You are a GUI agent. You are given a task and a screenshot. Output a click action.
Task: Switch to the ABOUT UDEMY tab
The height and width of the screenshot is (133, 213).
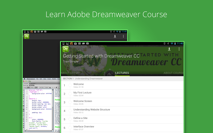pos(70,73)
